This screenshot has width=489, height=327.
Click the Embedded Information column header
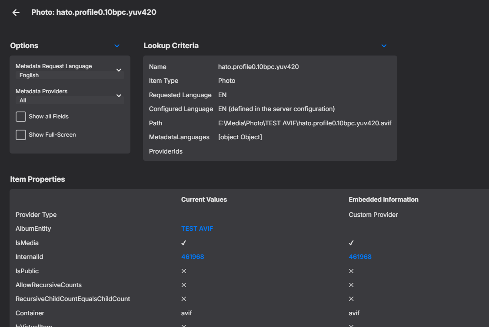click(383, 199)
